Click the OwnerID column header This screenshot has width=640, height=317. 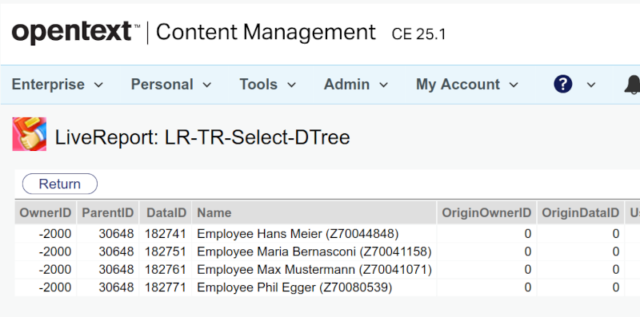(46, 212)
